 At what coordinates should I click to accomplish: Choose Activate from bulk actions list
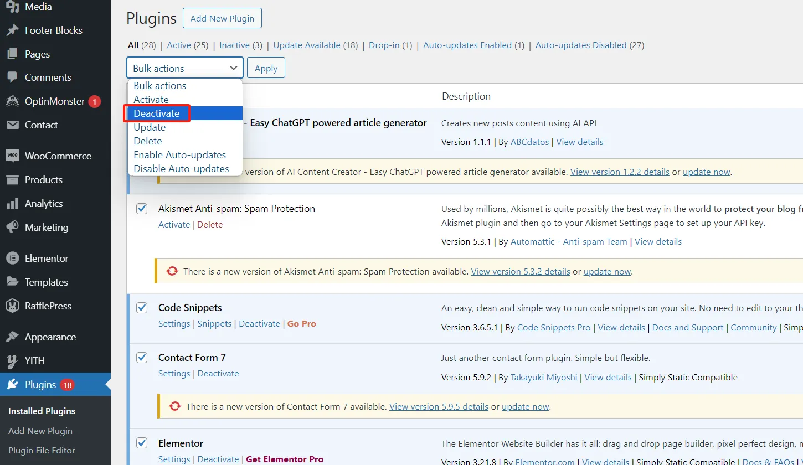(x=185, y=100)
